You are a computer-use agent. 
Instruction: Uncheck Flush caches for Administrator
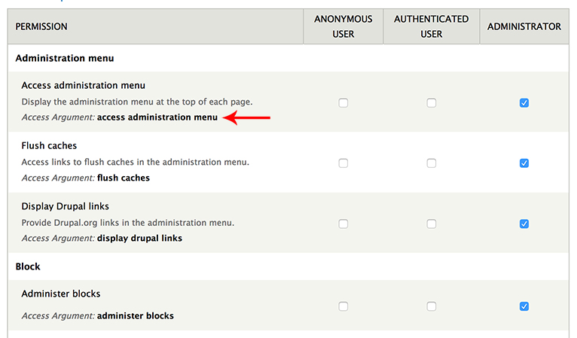click(524, 163)
